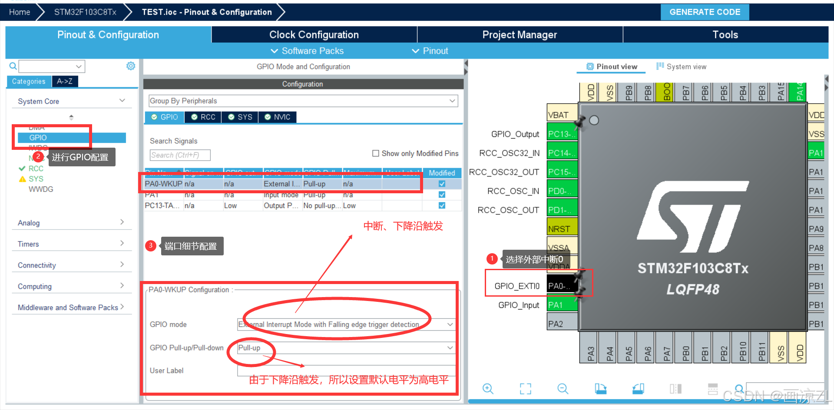Image resolution: width=834 pixels, height=410 pixels.
Task: Open the SYS tab in GPIO configuration
Action: 240,117
